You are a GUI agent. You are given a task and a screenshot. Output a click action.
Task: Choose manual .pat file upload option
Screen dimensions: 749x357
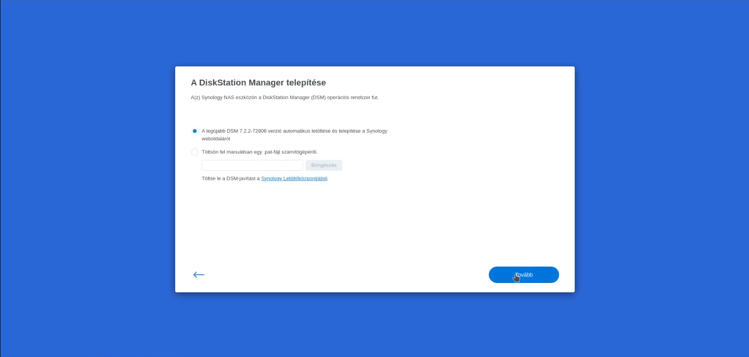click(195, 152)
